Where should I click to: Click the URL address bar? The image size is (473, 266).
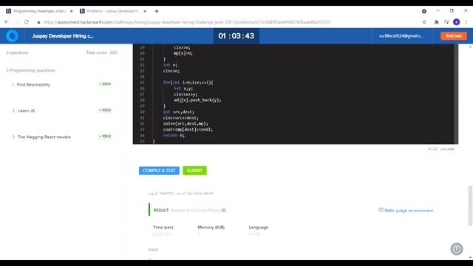pos(187,22)
